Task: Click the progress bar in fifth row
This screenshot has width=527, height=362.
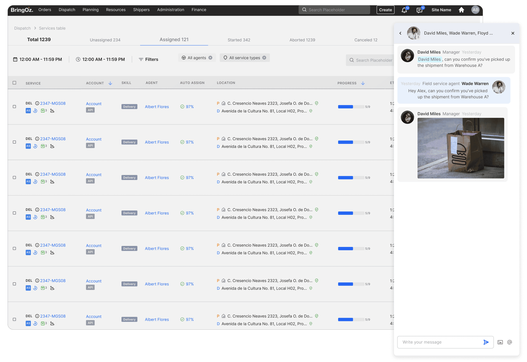Action: (x=351, y=248)
